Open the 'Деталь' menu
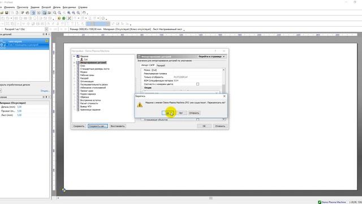362x204 pixels. 57,7
